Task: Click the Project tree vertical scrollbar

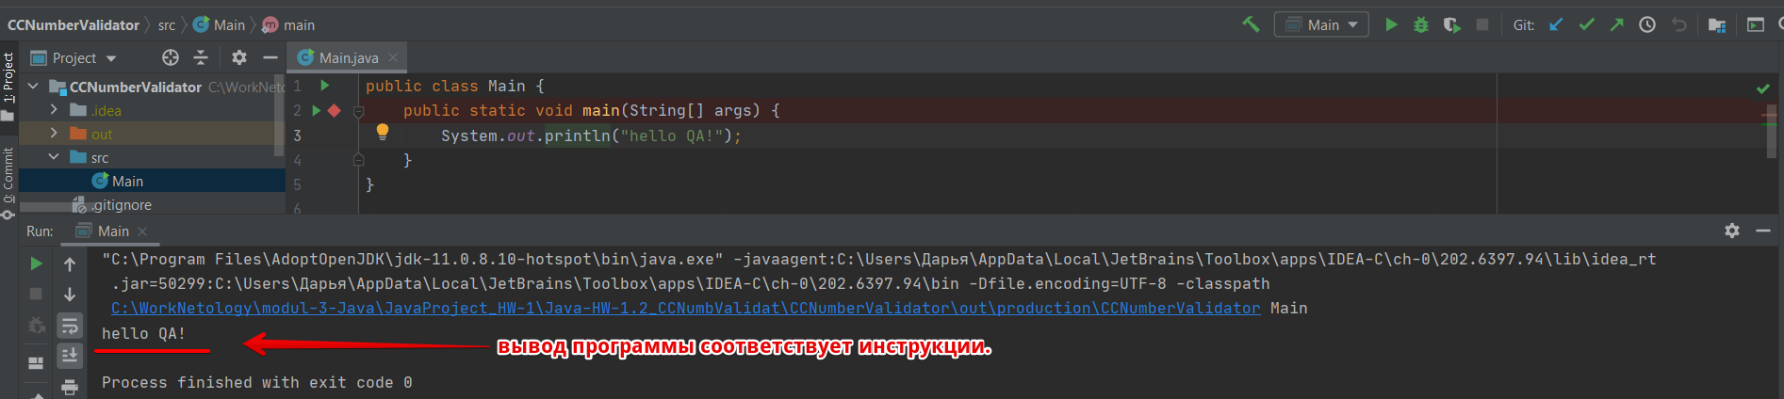Action: coord(279,115)
